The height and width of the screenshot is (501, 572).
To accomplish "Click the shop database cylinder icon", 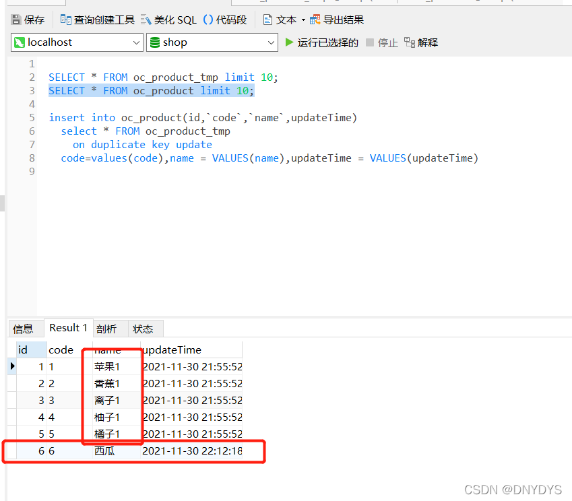I will click(155, 42).
